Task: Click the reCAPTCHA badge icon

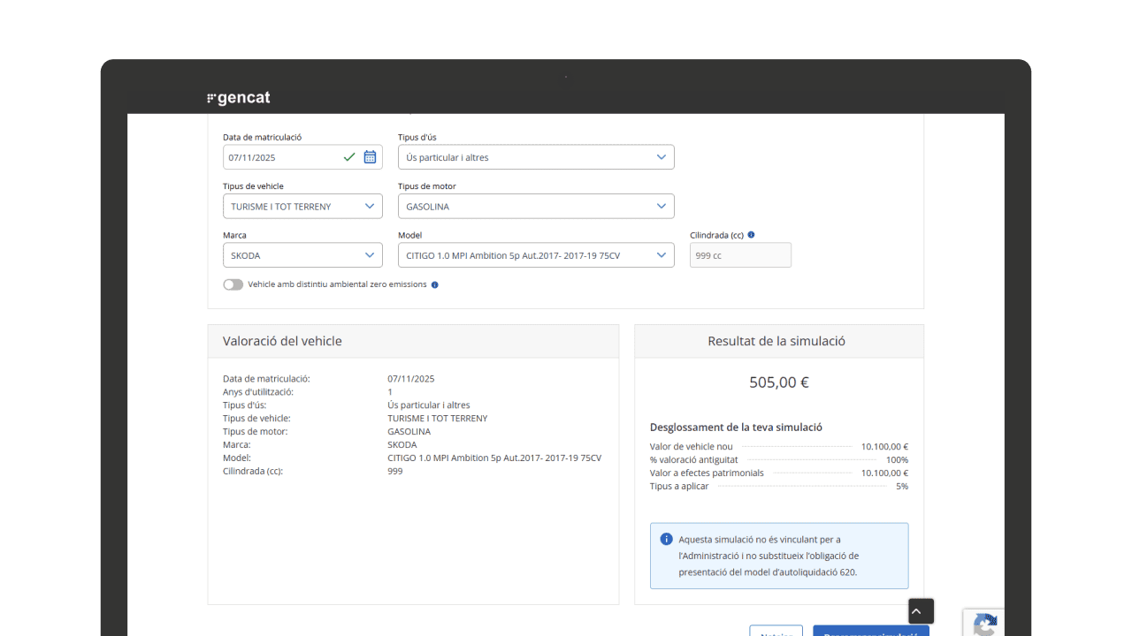Action: [x=983, y=625]
